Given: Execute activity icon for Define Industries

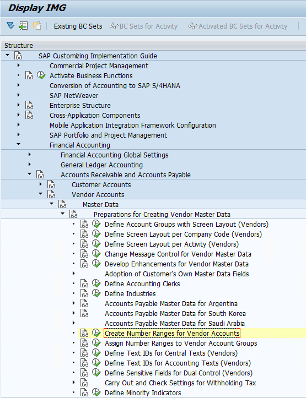Looking at the screenshot, I should 96,293.
